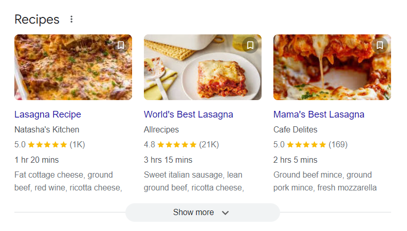
Task: Bookmark the World's Best Lasagna recipe
Action: (x=250, y=45)
